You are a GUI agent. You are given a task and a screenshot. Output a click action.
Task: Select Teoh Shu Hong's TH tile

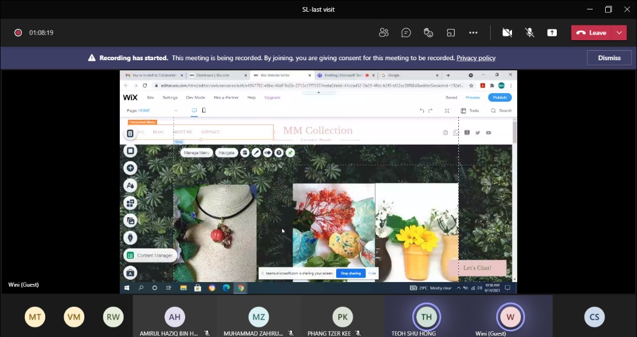(x=426, y=316)
